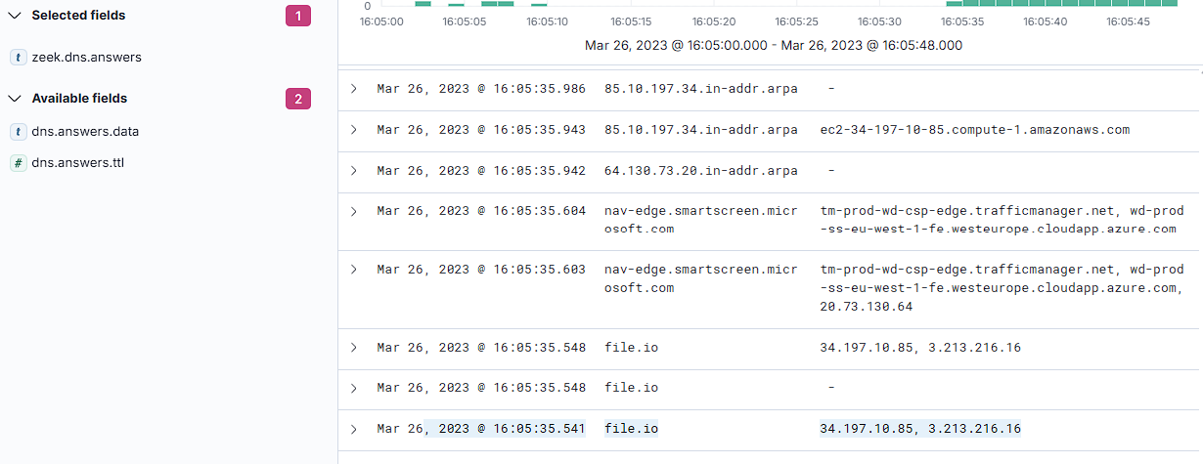Click timestamp Mar 26, 2023 @ 16:05:35.603
The width and height of the screenshot is (1203, 464).
coord(481,270)
